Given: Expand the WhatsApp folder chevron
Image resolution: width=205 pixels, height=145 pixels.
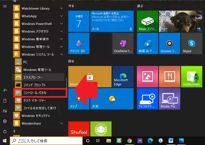Looking at the screenshot, I should [61, 16].
